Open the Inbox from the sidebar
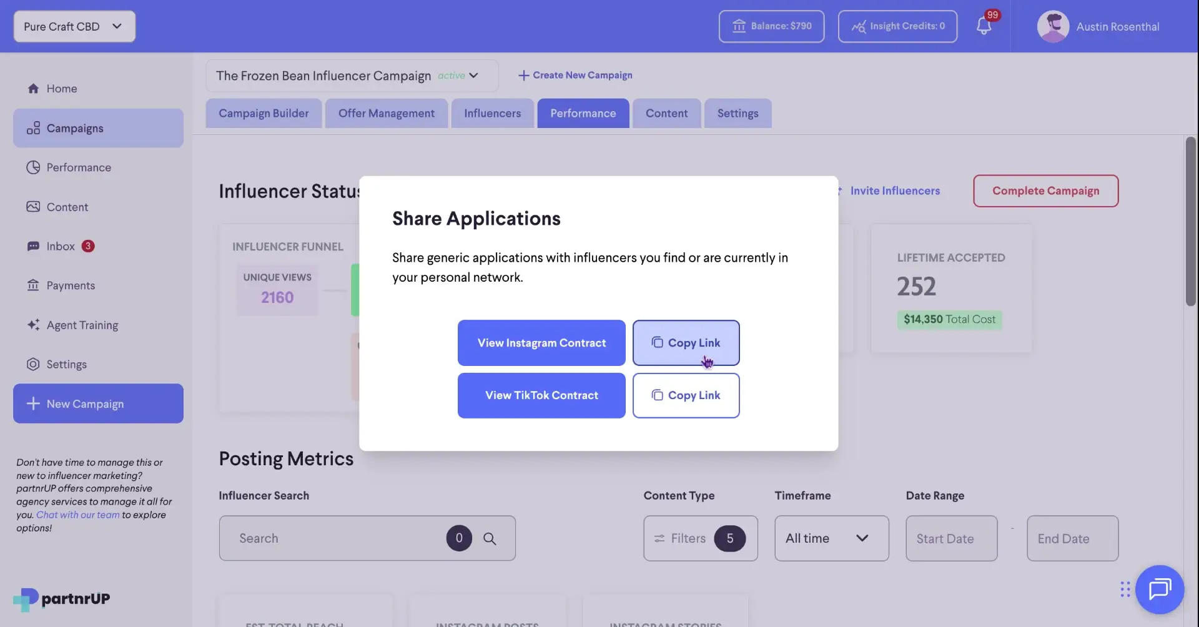Image resolution: width=1199 pixels, height=627 pixels. pos(61,245)
